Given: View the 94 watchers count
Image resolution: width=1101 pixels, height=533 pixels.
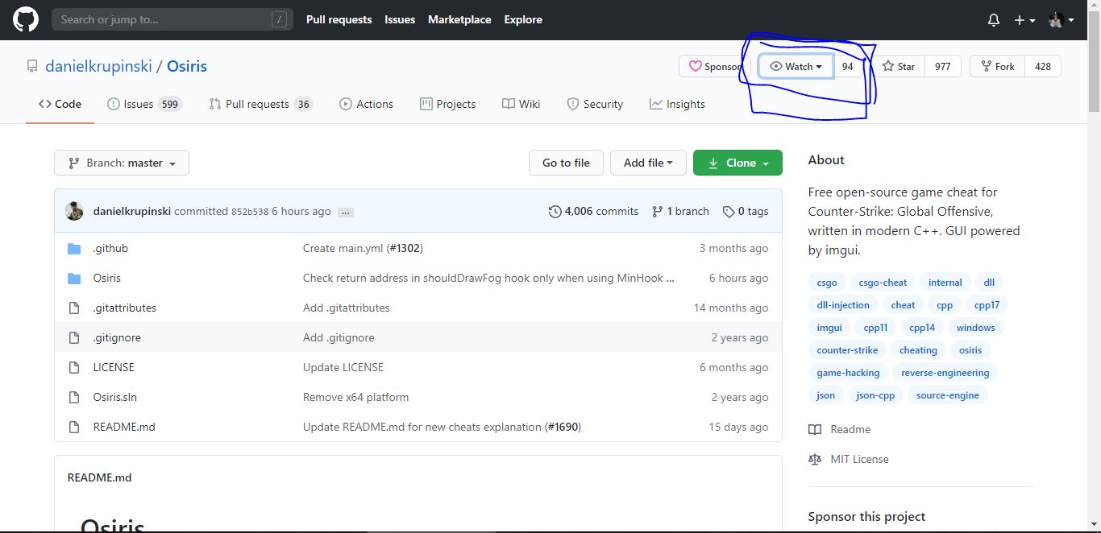Looking at the screenshot, I should tap(847, 66).
